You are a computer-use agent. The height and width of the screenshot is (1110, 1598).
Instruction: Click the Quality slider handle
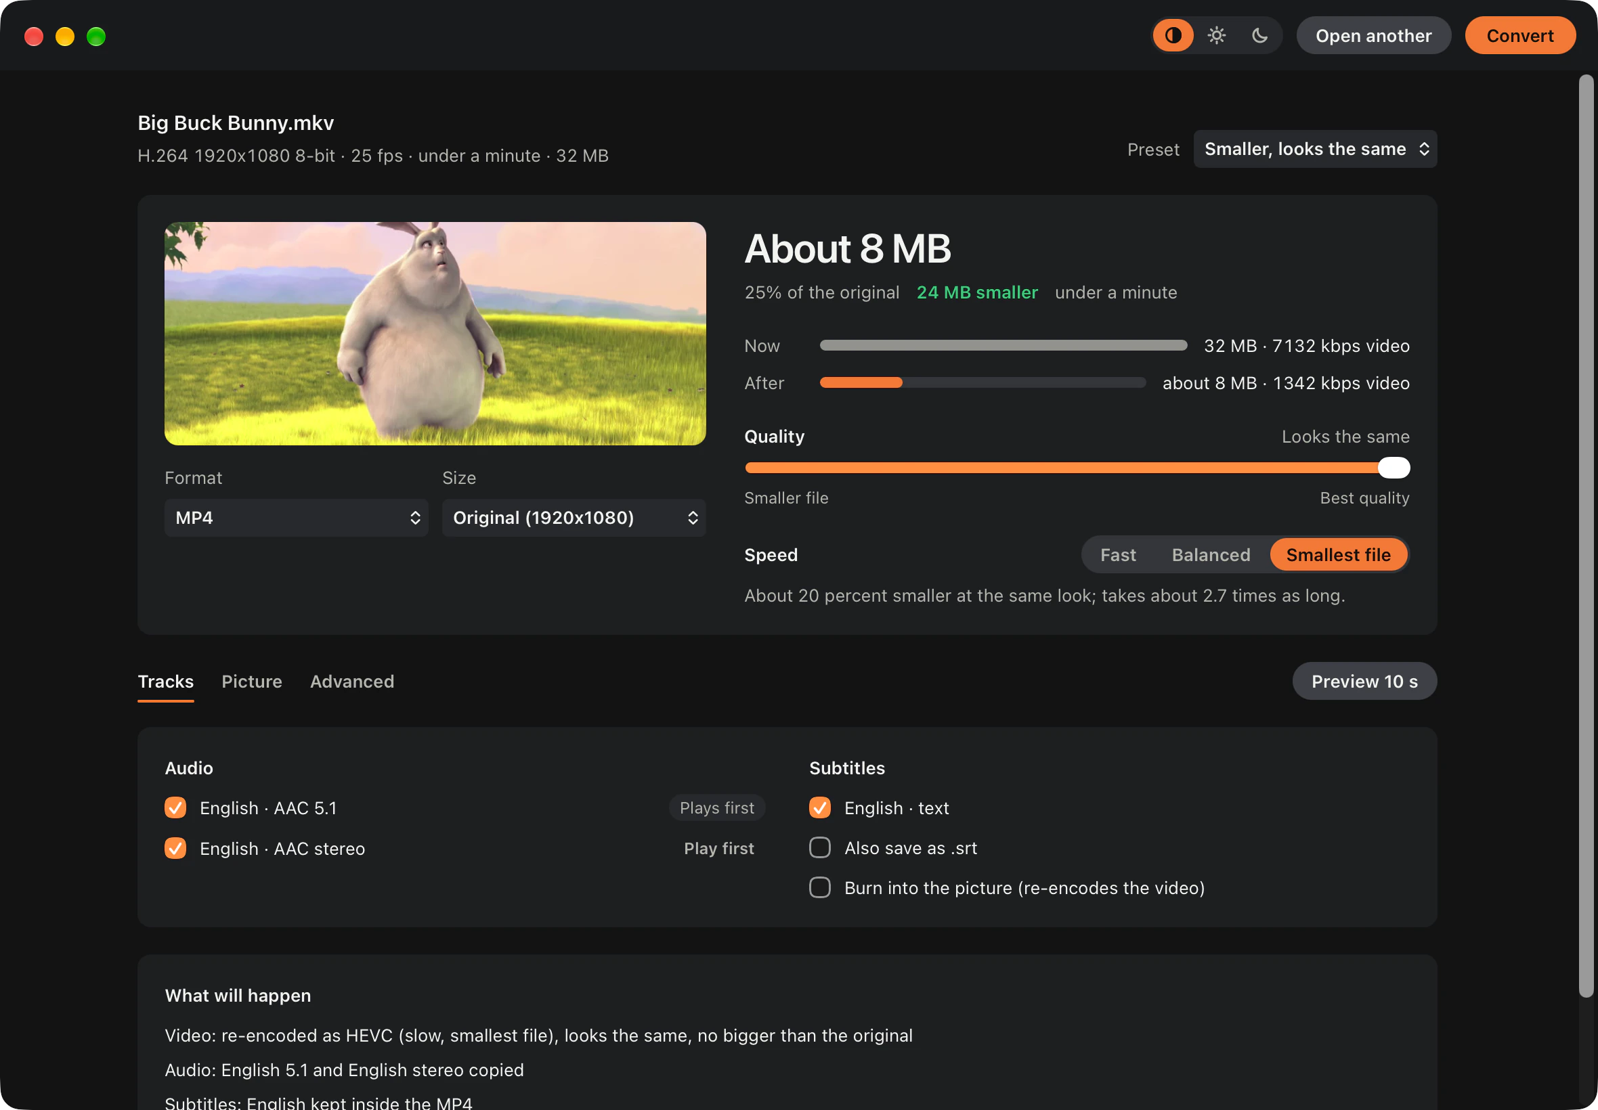tap(1394, 468)
